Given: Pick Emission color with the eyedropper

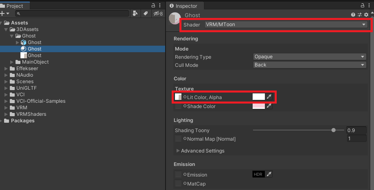Looking at the screenshot, I should click(269, 175).
